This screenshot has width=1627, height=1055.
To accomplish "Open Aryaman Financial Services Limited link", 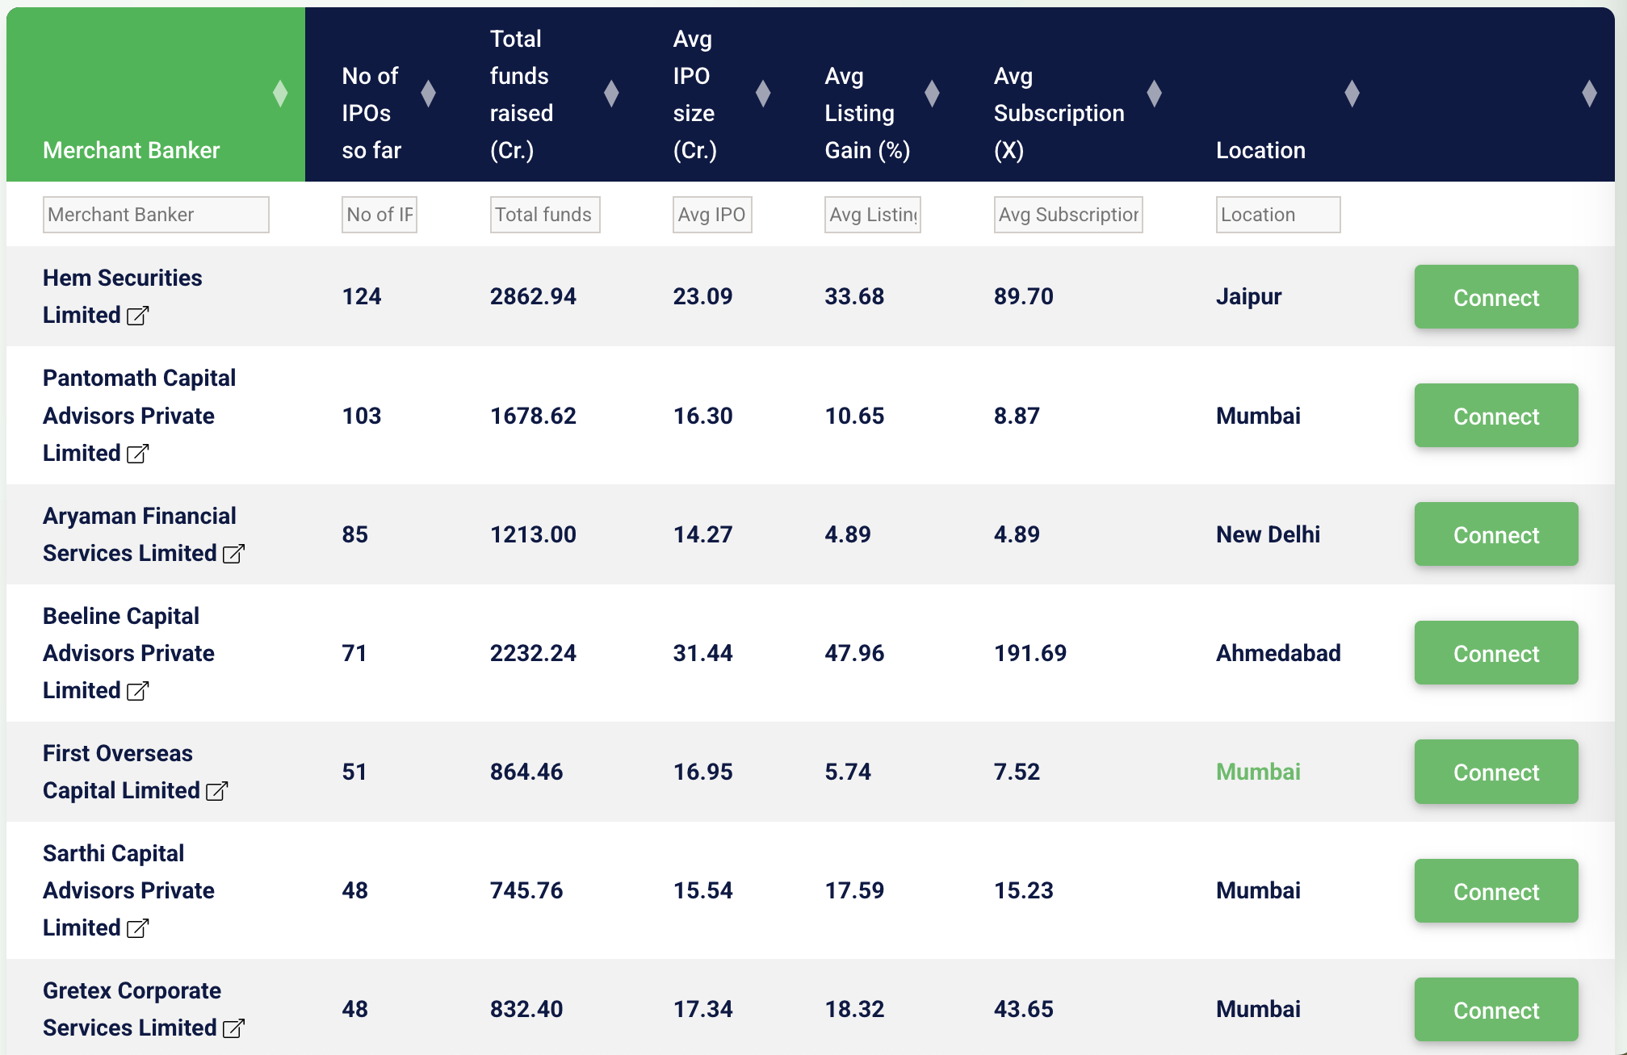I will pyautogui.click(x=140, y=534).
